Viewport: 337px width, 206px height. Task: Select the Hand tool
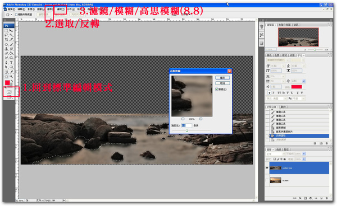[x=6, y=77]
